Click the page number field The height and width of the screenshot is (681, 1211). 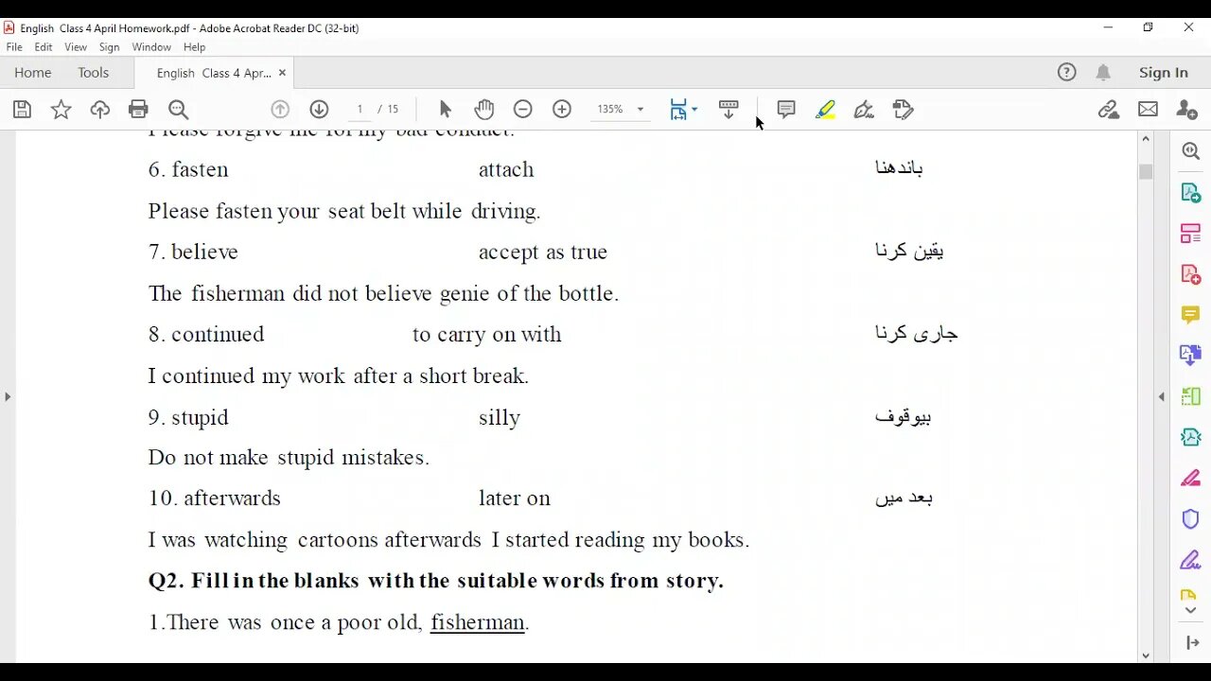point(360,110)
